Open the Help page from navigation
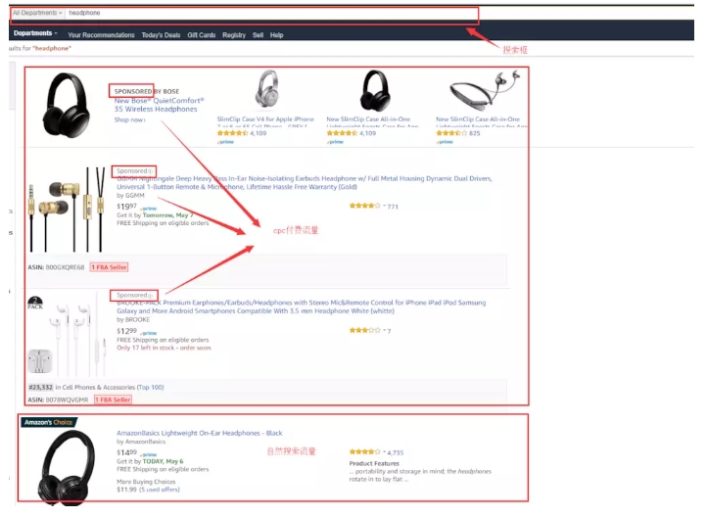This screenshot has width=707, height=517. pyautogui.click(x=277, y=35)
